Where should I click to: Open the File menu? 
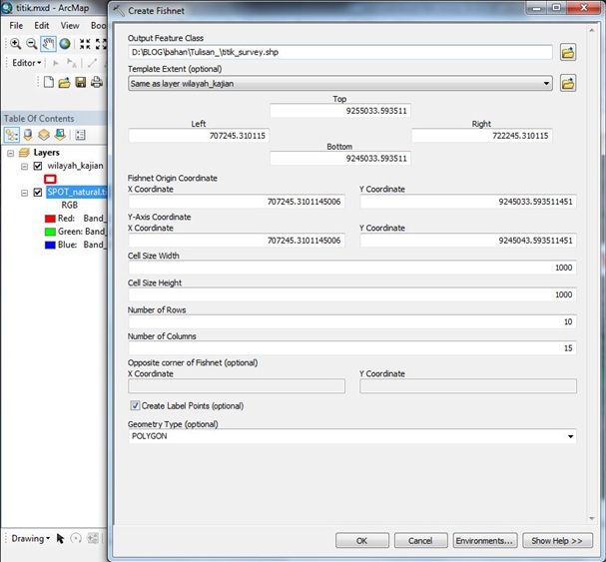[x=16, y=26]
